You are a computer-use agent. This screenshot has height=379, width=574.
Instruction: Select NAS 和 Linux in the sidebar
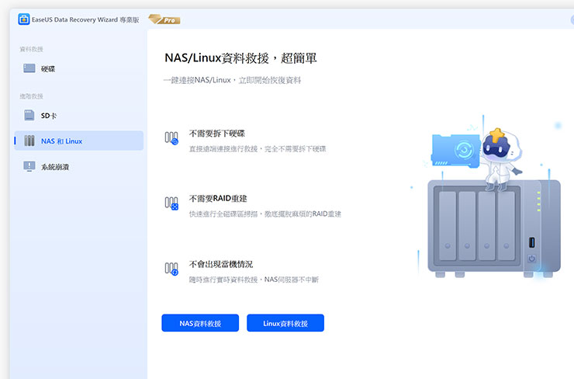coord(78,141)
